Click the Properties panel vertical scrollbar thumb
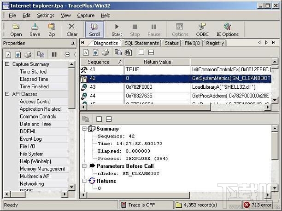 click(x=71, y=88)
